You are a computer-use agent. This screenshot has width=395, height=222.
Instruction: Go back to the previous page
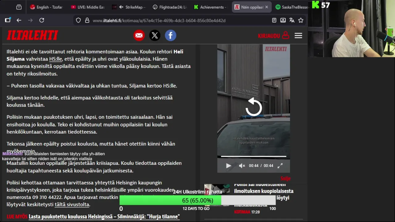(19, 20)
